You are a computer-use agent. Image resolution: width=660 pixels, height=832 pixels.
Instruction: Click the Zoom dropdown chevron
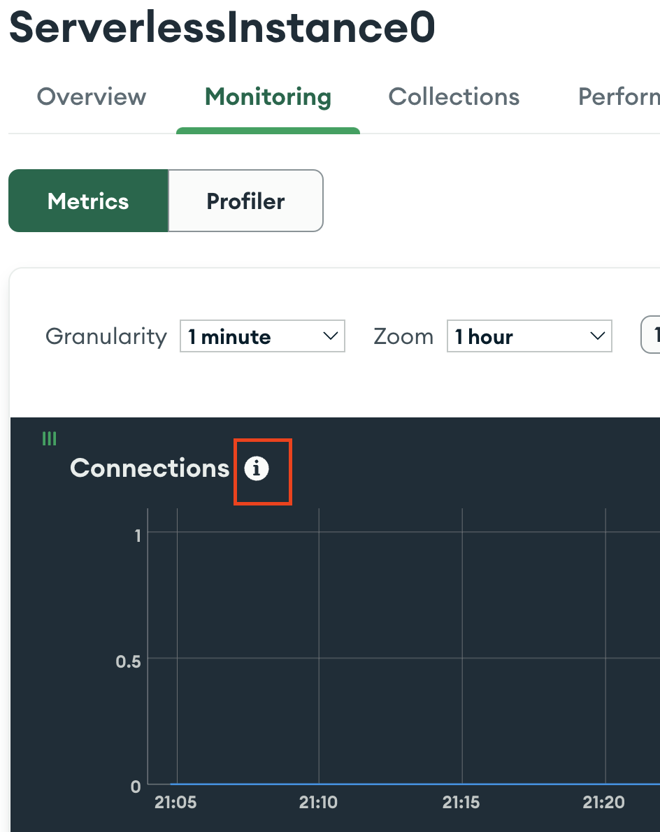coord(598,336)
